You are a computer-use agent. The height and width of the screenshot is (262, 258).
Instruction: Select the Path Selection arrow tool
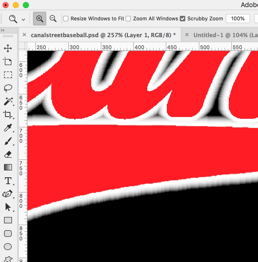coord(8,207)
